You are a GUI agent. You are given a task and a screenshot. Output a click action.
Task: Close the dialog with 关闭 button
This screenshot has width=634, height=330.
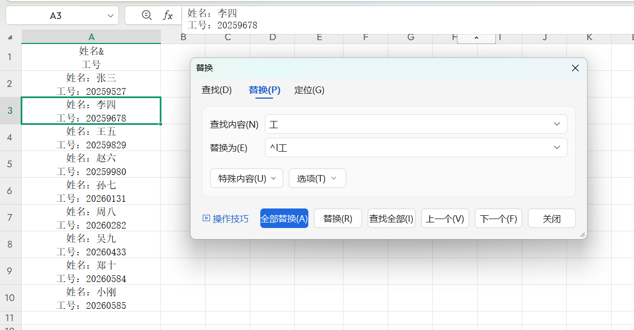pos(551,218)
